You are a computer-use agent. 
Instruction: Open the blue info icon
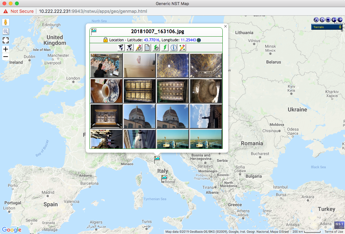pyautogui.click(x=174, y=47)
